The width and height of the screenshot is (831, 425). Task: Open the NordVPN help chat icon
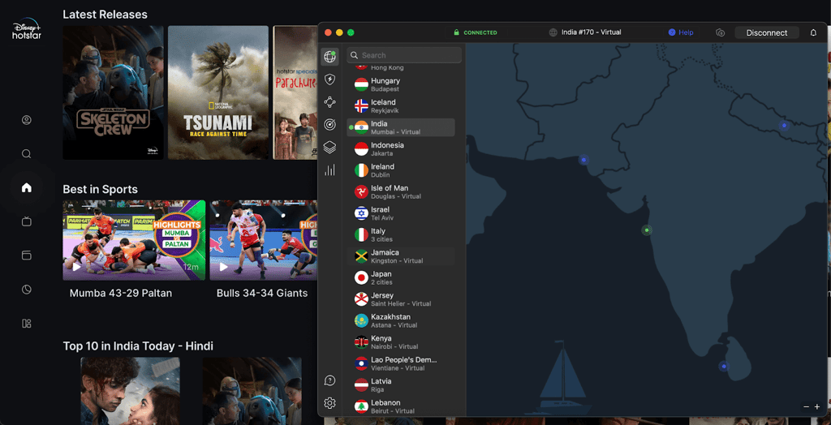pos(329,380)
